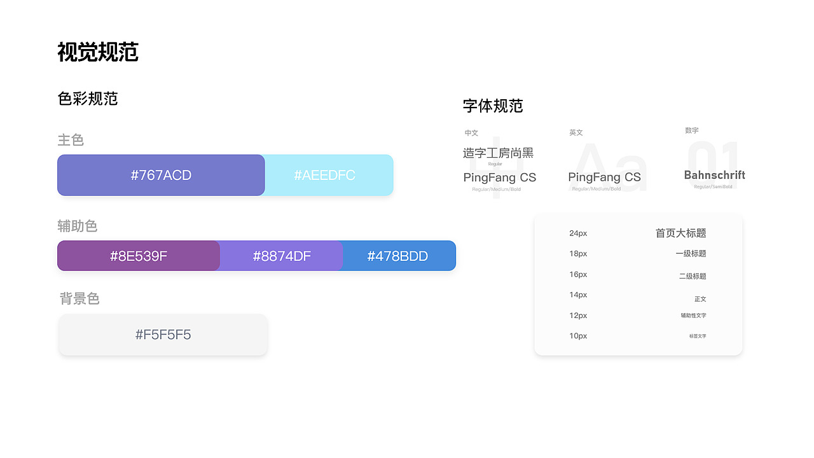Click the #478BDD blue auxiliary swatch
Viewport: 814px width, 458px height.
(x=399, y=256)
